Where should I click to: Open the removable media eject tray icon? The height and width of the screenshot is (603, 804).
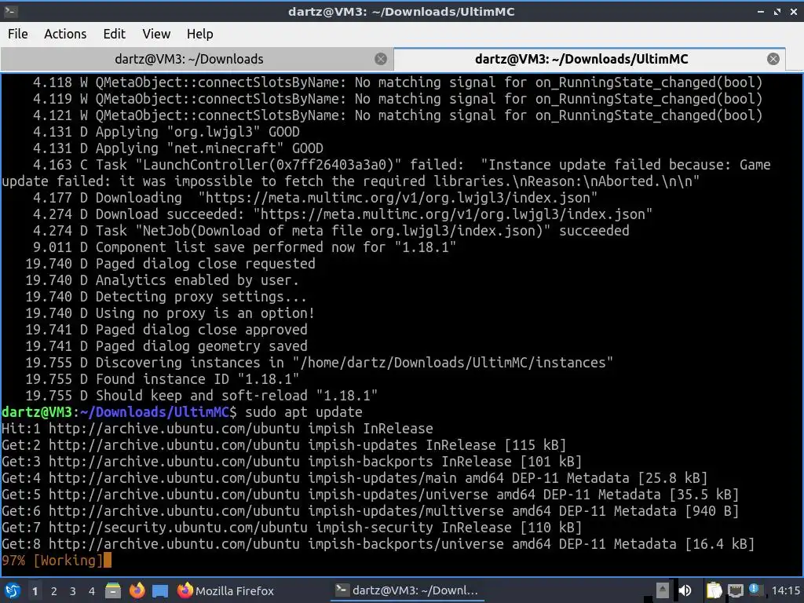click(663, 590)
